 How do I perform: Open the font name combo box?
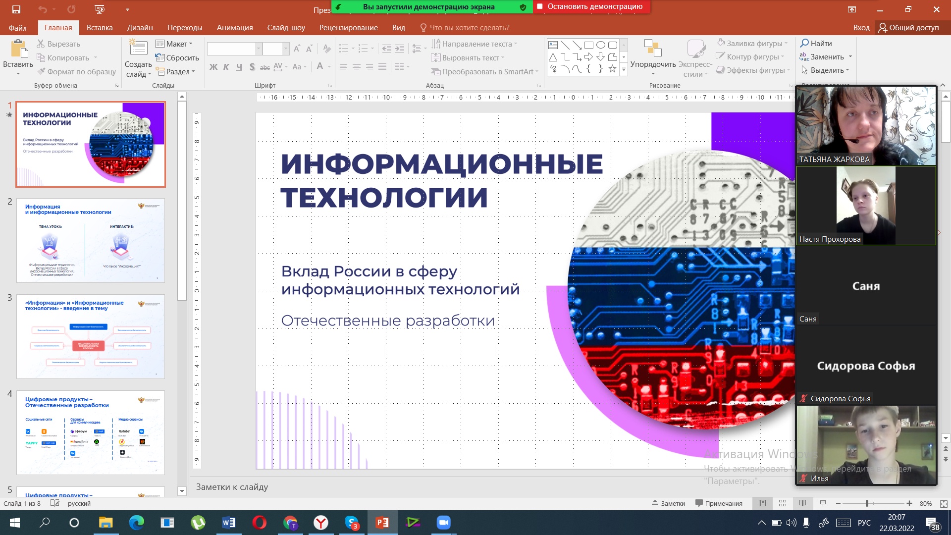(x=234, y=49)
